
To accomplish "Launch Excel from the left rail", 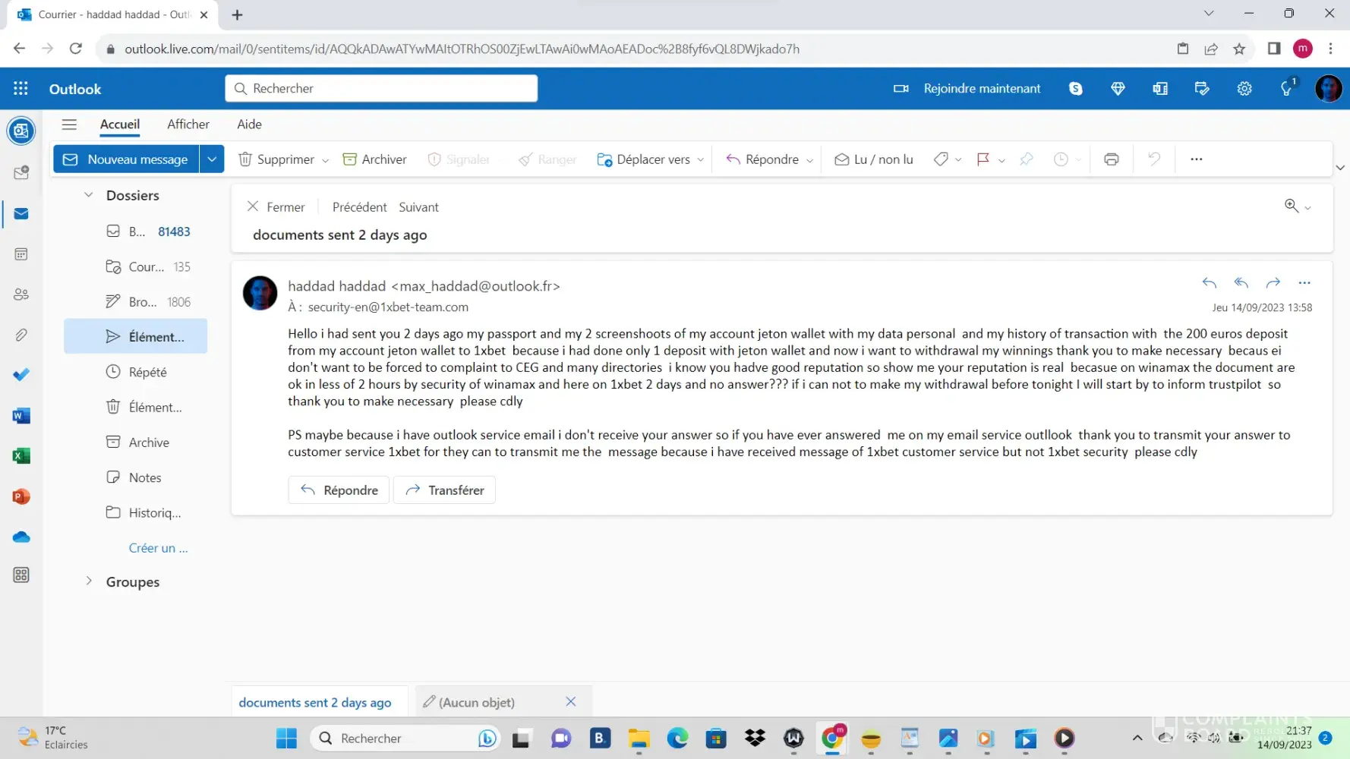I will [21, 456].
